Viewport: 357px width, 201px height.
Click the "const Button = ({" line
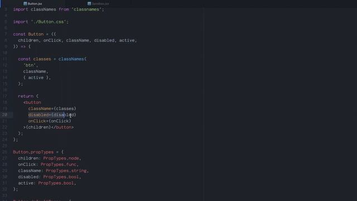[35, 34]
